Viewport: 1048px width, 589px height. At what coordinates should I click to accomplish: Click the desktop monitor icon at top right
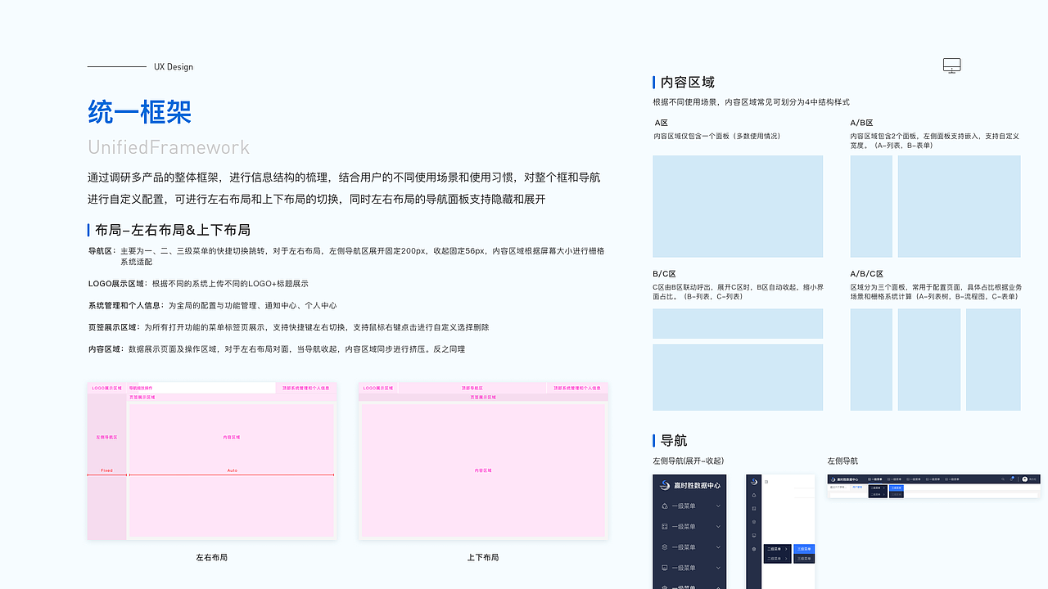click(x=951, y=65)
